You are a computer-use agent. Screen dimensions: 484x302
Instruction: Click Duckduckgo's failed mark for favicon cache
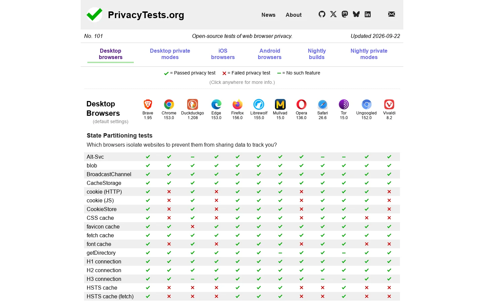(x=193, y=226)
